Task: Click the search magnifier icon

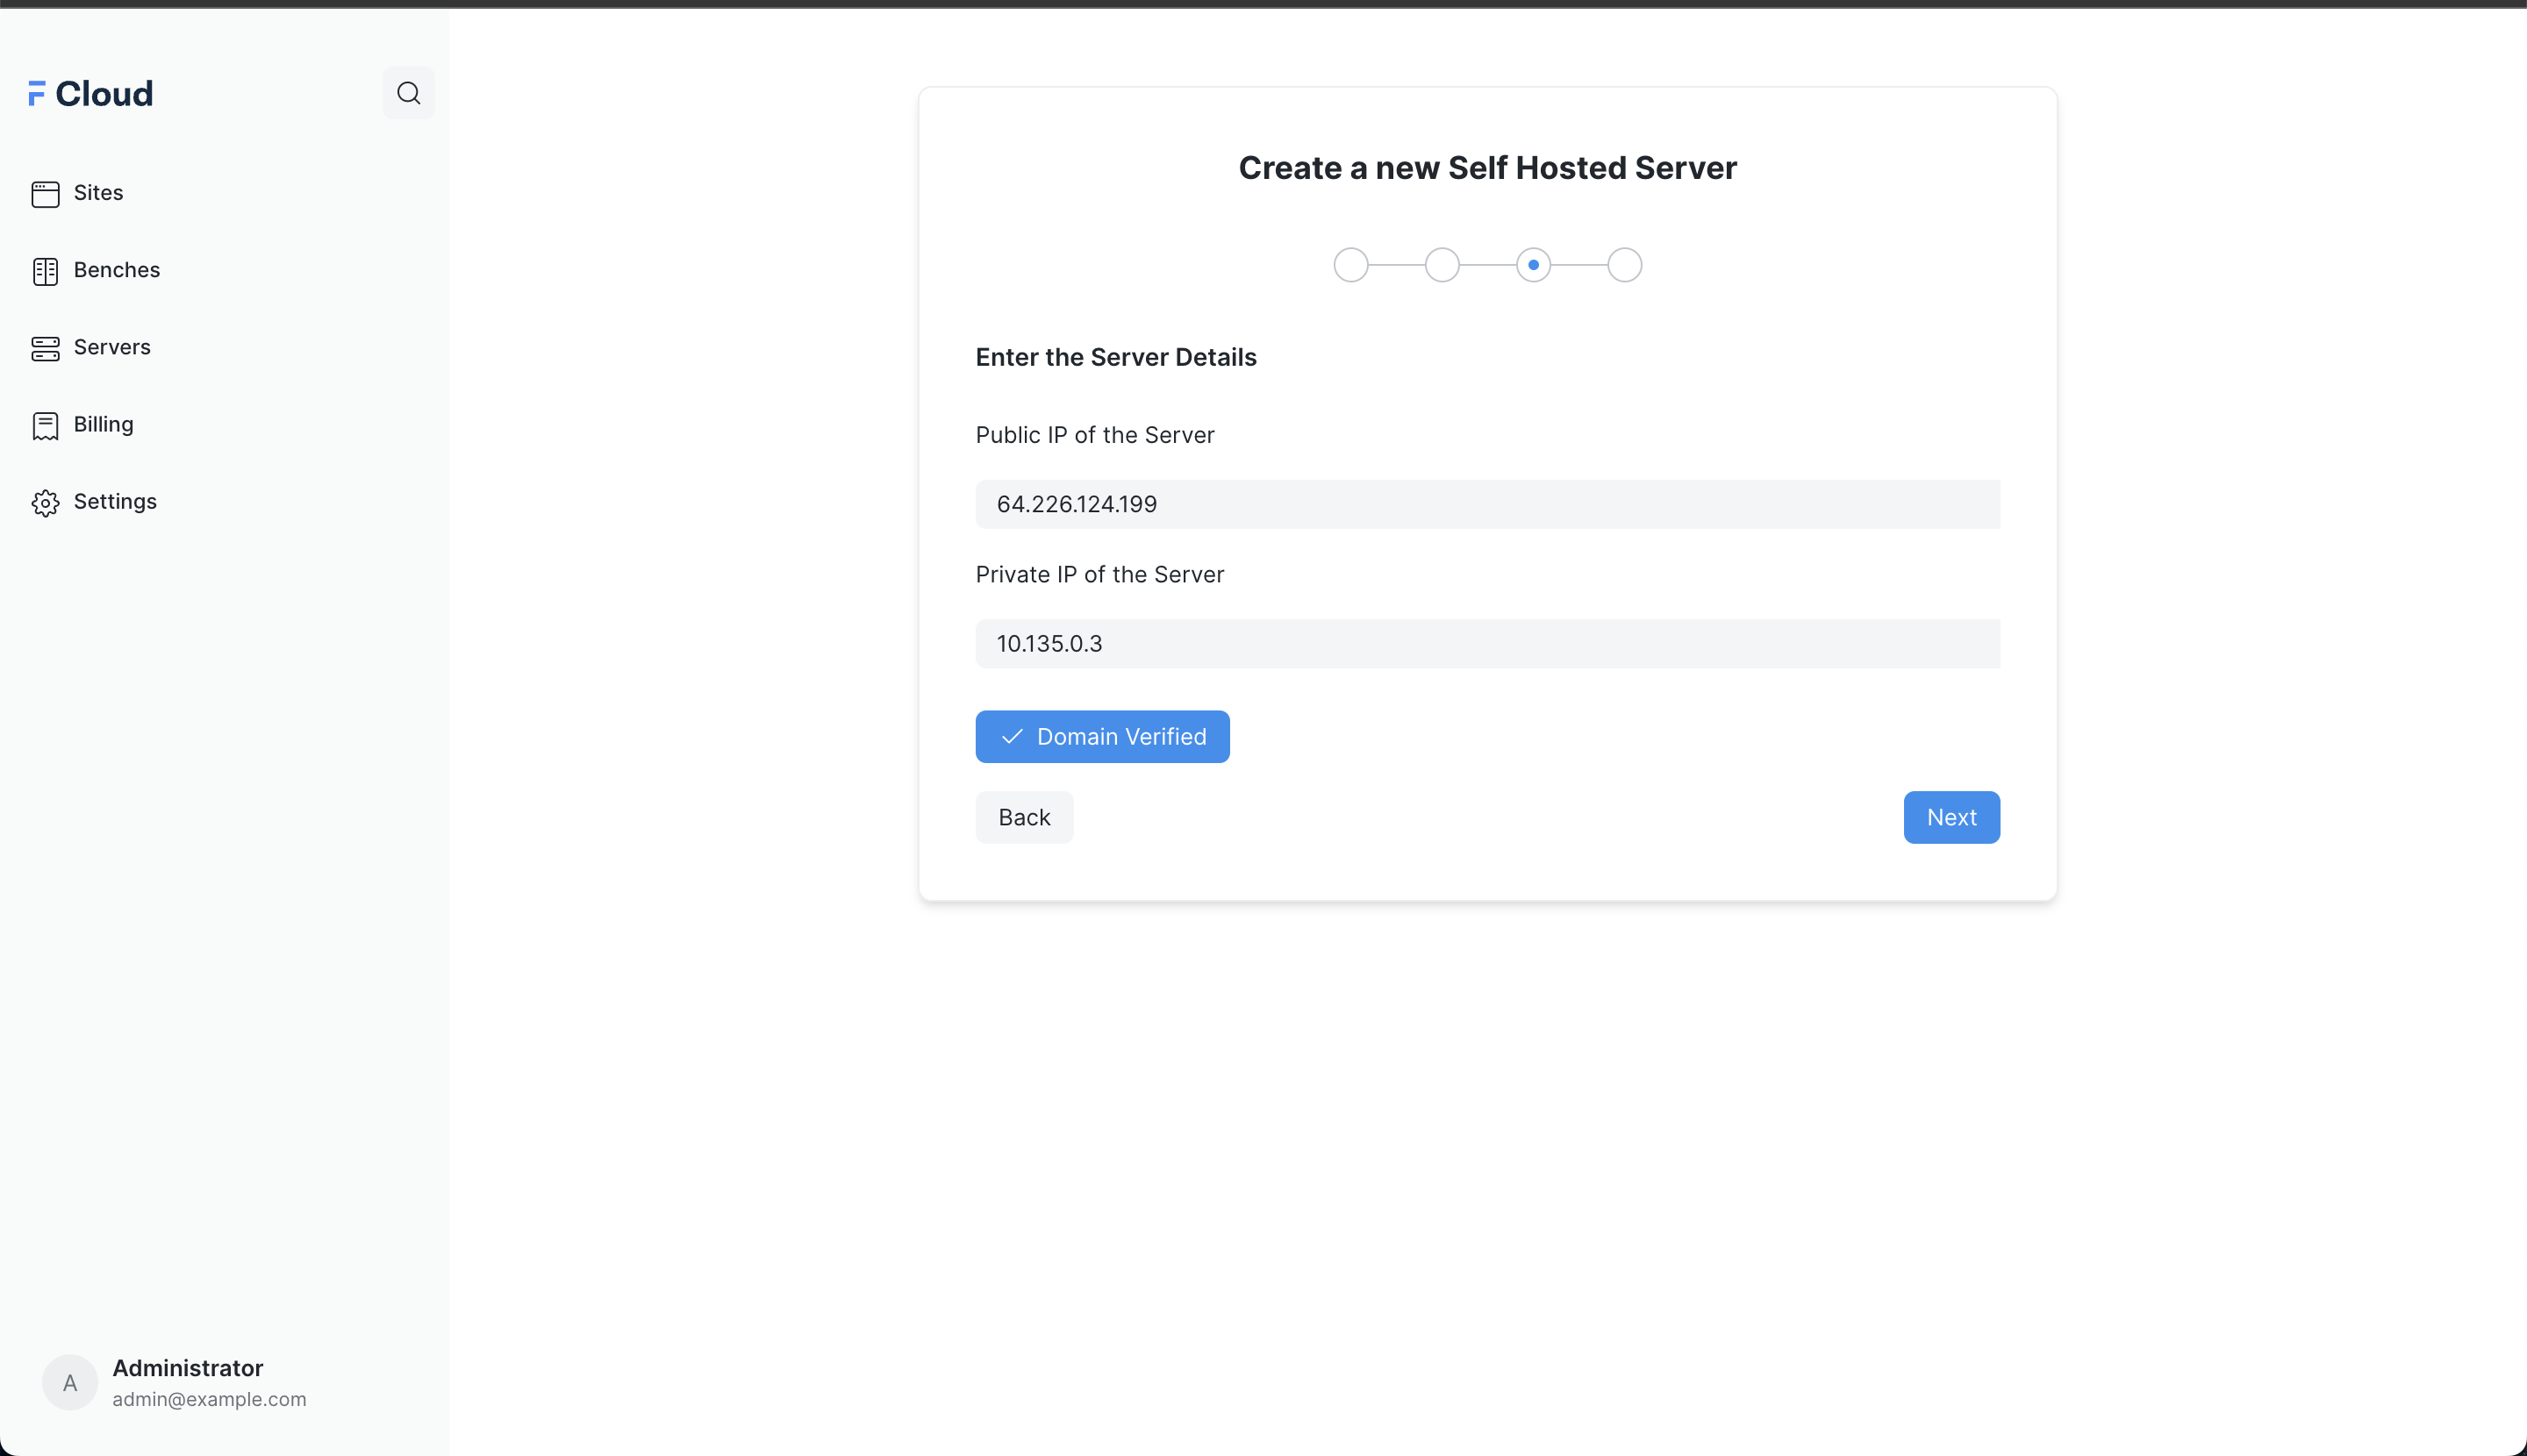Action: pos(408,93)
